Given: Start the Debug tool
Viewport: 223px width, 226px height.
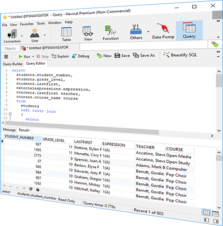Looking at the screenshot, I should (x=81, y=56).
